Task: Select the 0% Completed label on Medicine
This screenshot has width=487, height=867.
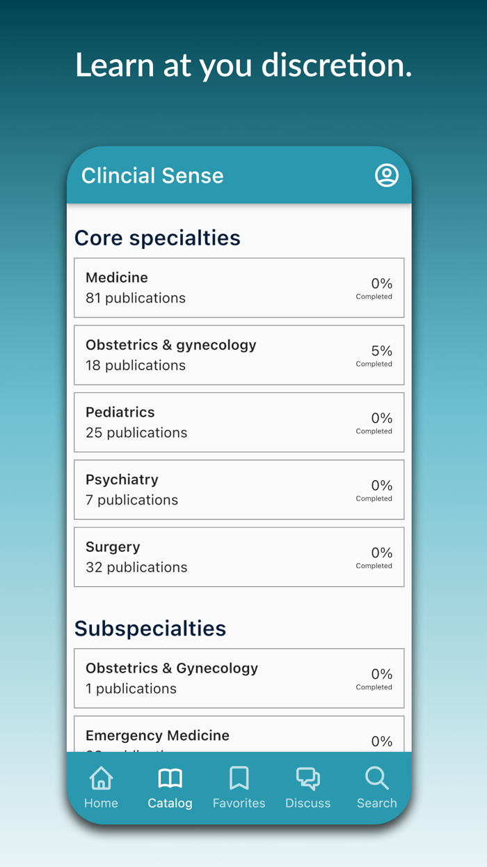Action: tap(374, 287)
